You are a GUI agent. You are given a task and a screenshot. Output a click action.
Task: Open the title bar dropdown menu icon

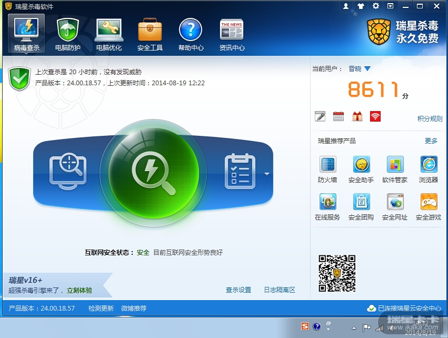(390, 6)
